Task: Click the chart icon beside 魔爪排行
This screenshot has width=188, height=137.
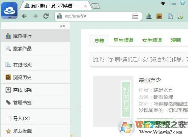Action: [x=8, y=36]
